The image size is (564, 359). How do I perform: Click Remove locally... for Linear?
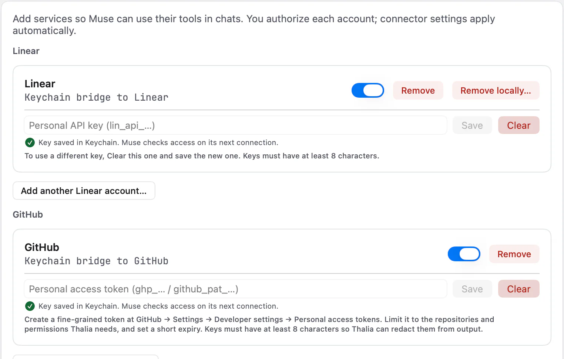point(496,90)
